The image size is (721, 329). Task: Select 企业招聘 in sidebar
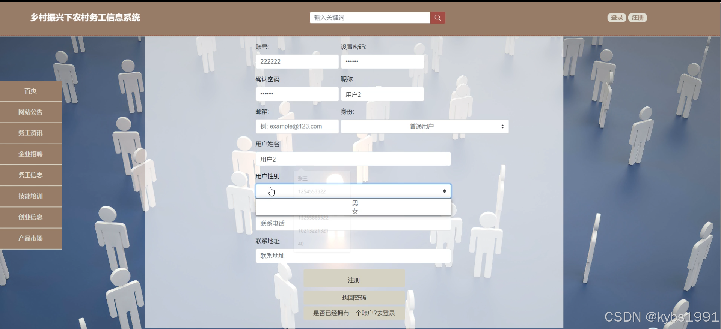(31, 154)
